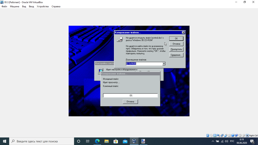Open Task View on the taskbar

tap(88, 141)
